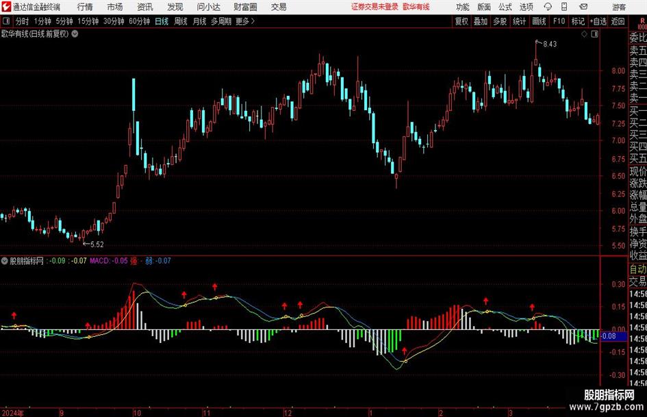
Task: Open the 发现 menu
Action: pos(175,7)
